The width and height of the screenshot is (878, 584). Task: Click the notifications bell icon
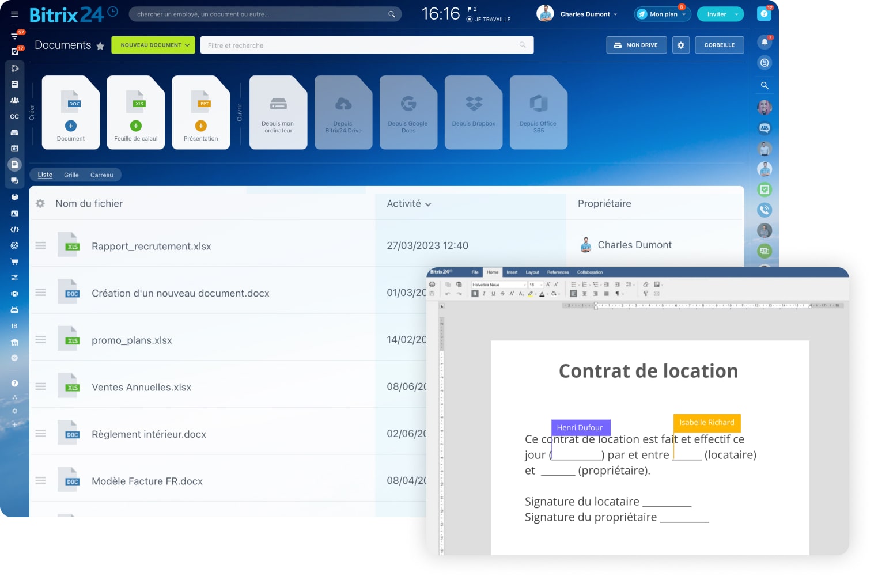pyautogui.click(x=764, y=42)
